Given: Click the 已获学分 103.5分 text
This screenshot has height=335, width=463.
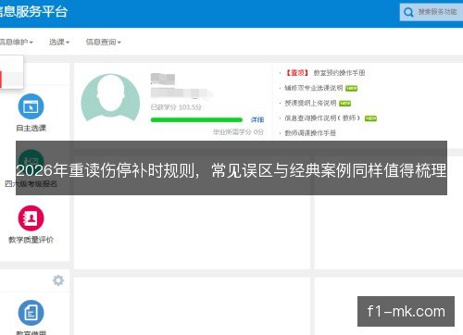Looking at the screenshot, I should point(176,107).
